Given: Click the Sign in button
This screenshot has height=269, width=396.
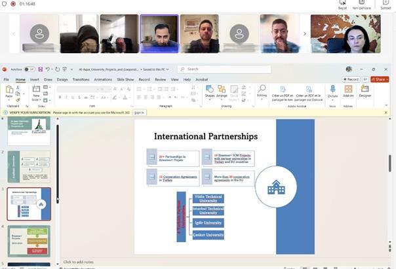Looking at the screenshot, I should coord(139,113).
